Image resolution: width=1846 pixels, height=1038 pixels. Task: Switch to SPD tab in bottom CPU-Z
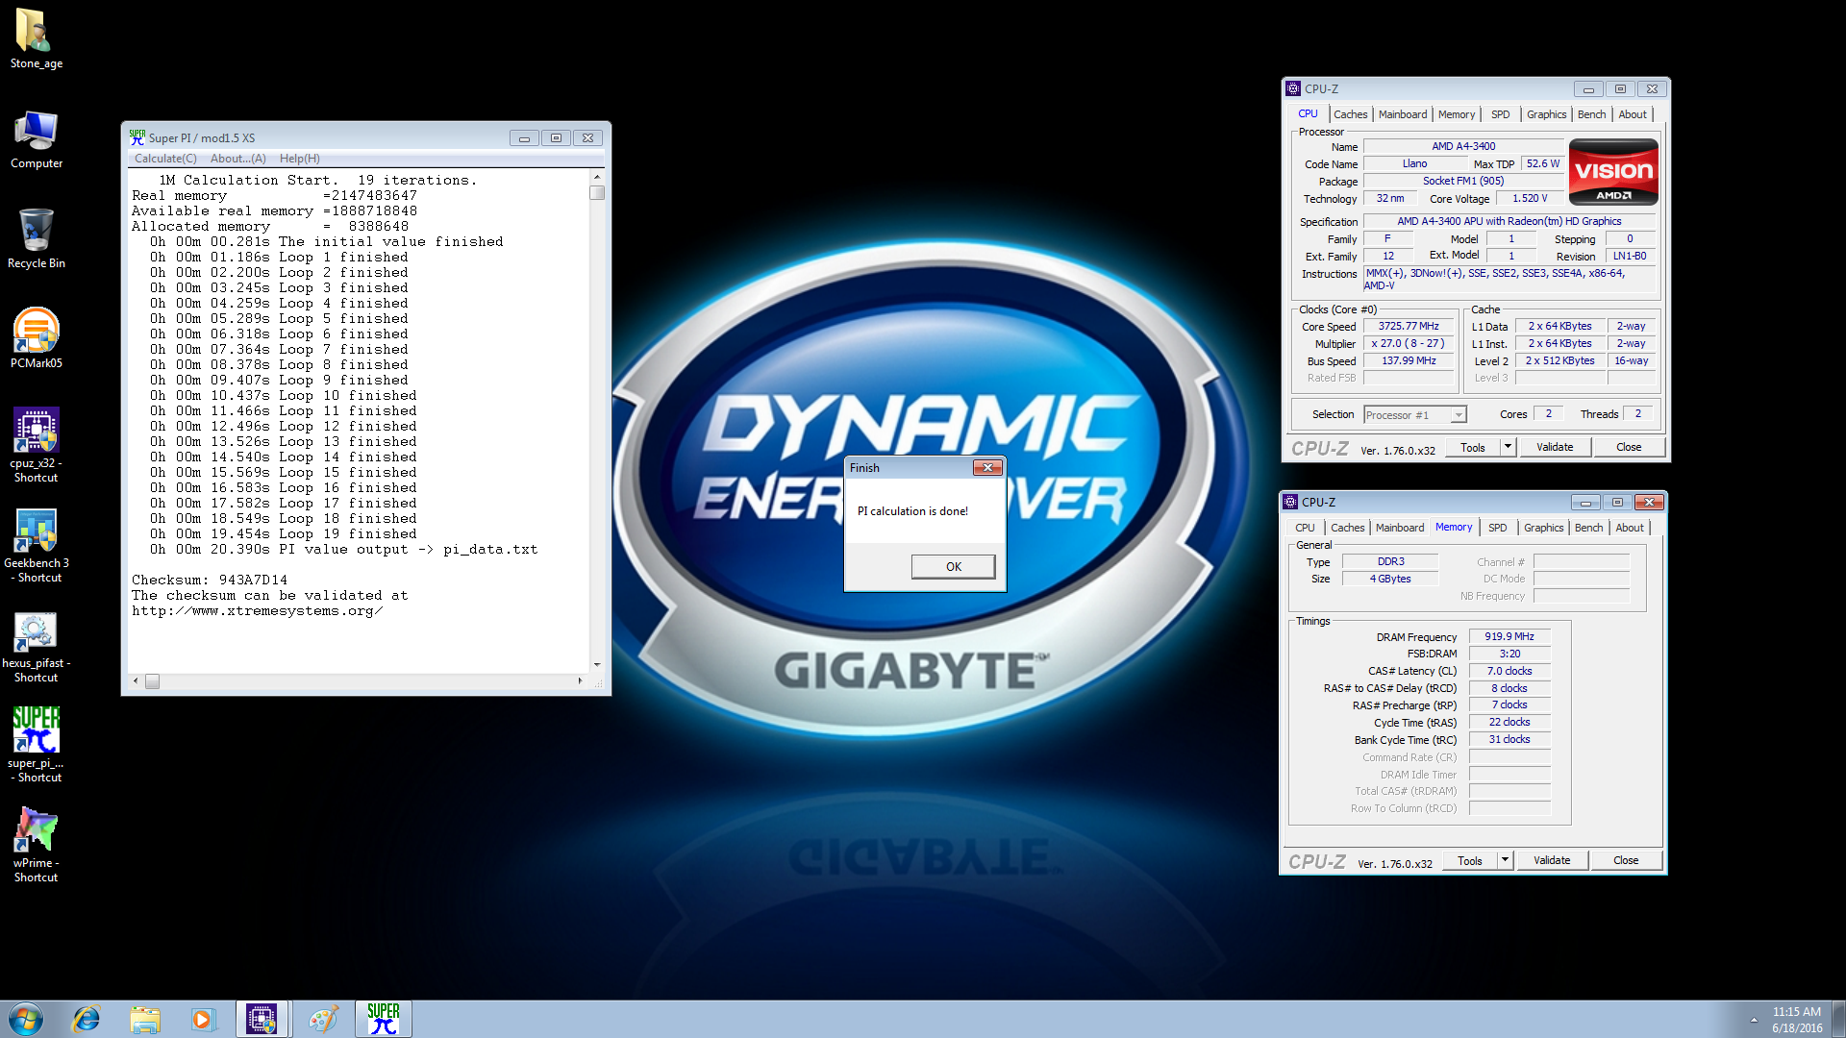1497,528
